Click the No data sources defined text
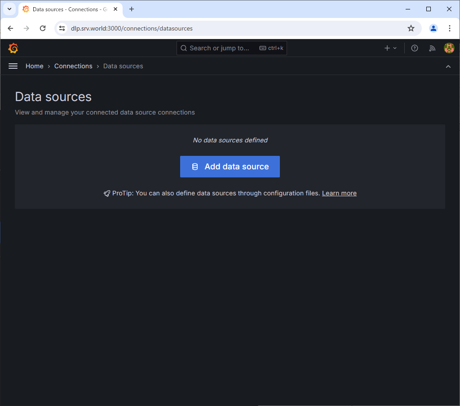Viewport: 460px width, 406px height. pyautogui.click(x=230, y=140)
